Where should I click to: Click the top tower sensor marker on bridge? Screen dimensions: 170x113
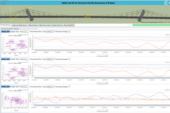(26, 8)
